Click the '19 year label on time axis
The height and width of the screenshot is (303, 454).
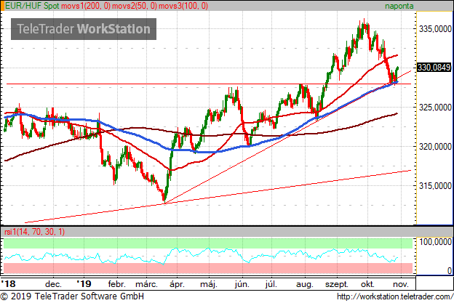[x=84, y=283]
